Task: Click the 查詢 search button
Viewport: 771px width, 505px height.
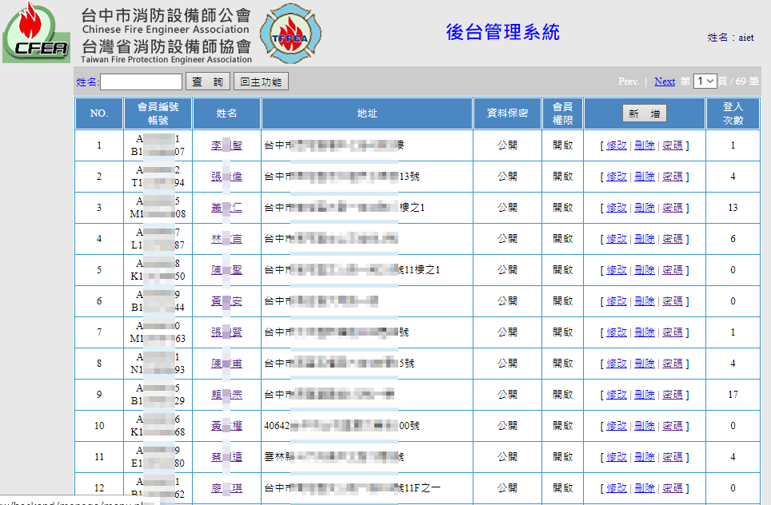Action: (207, 82)
